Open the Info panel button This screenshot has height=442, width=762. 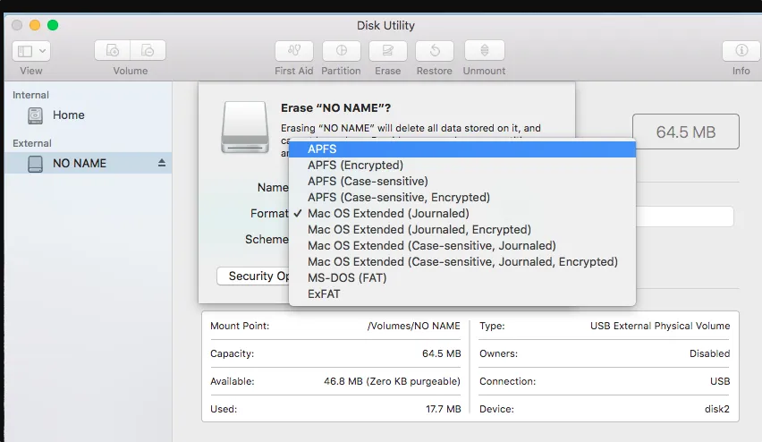point(741,50)
